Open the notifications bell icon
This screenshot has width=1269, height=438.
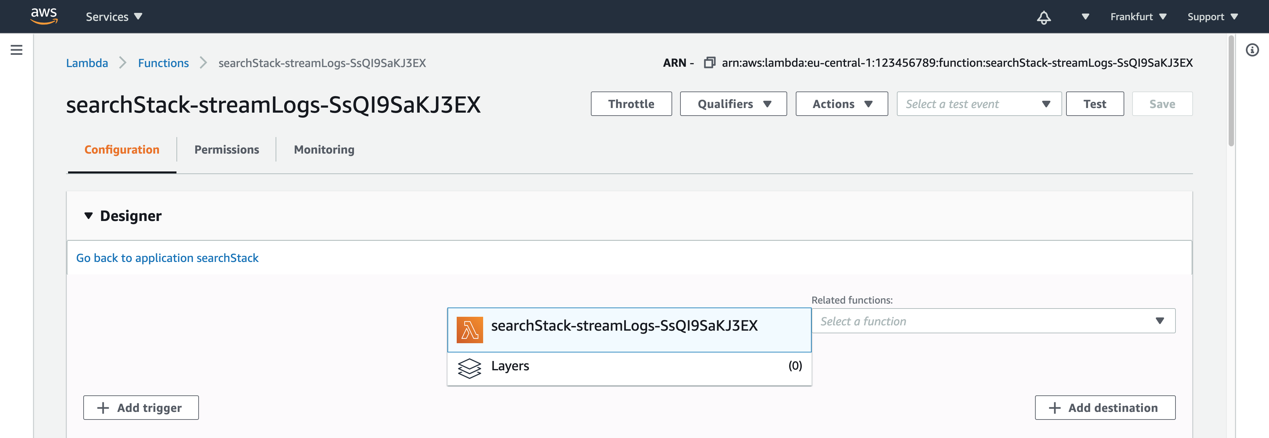(1044, 16)
